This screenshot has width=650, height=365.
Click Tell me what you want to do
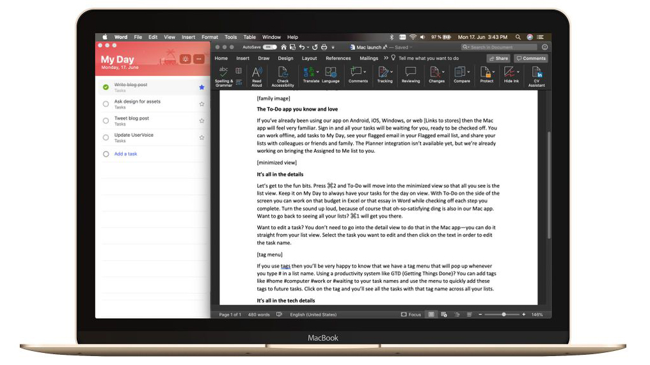[x=429, y=58]
